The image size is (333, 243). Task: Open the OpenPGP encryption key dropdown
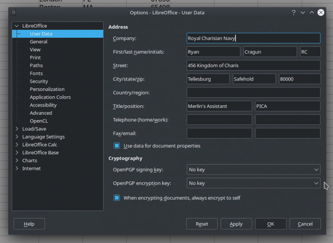[x=253, y=183]
